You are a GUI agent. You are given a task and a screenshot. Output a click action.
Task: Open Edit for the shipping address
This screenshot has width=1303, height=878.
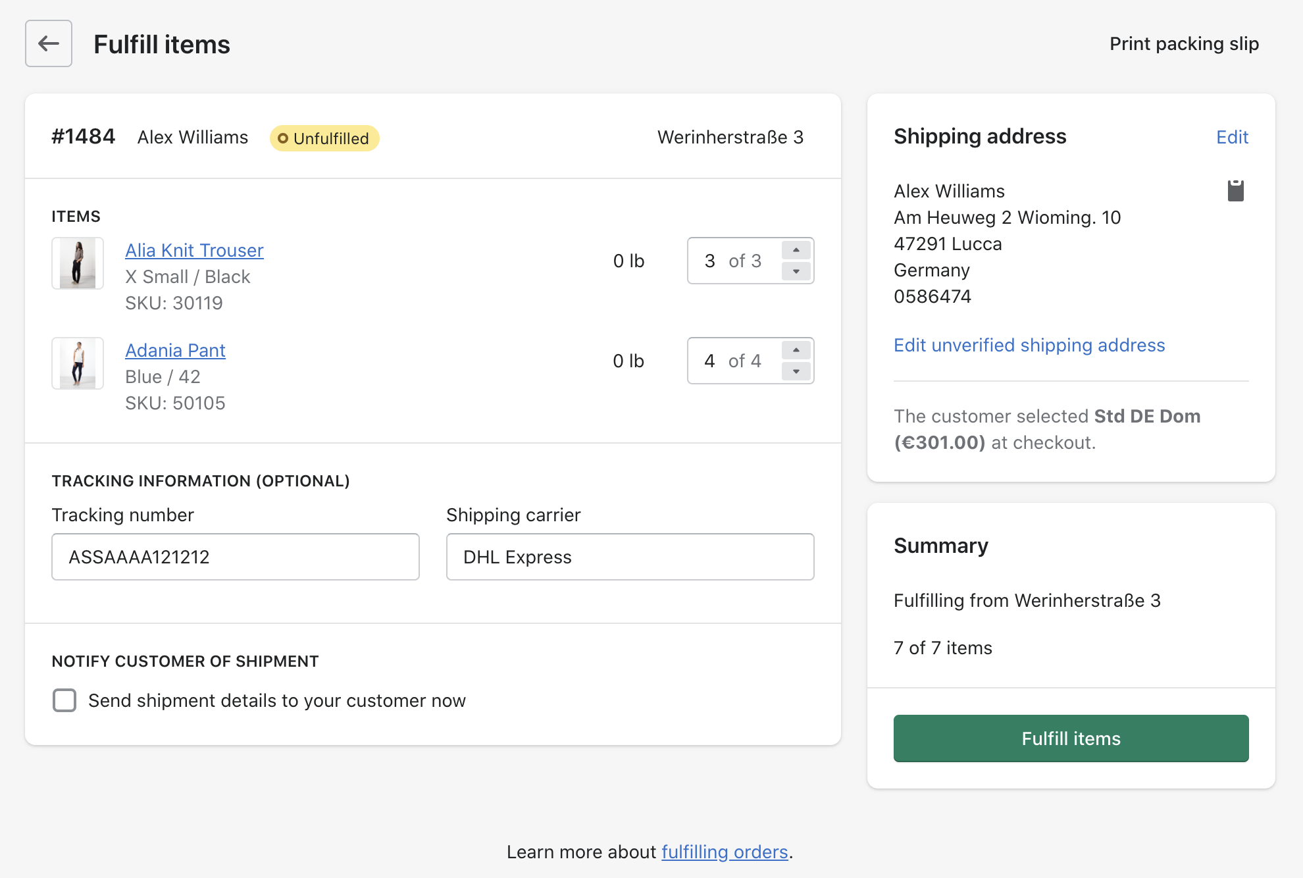(1232, 137)
